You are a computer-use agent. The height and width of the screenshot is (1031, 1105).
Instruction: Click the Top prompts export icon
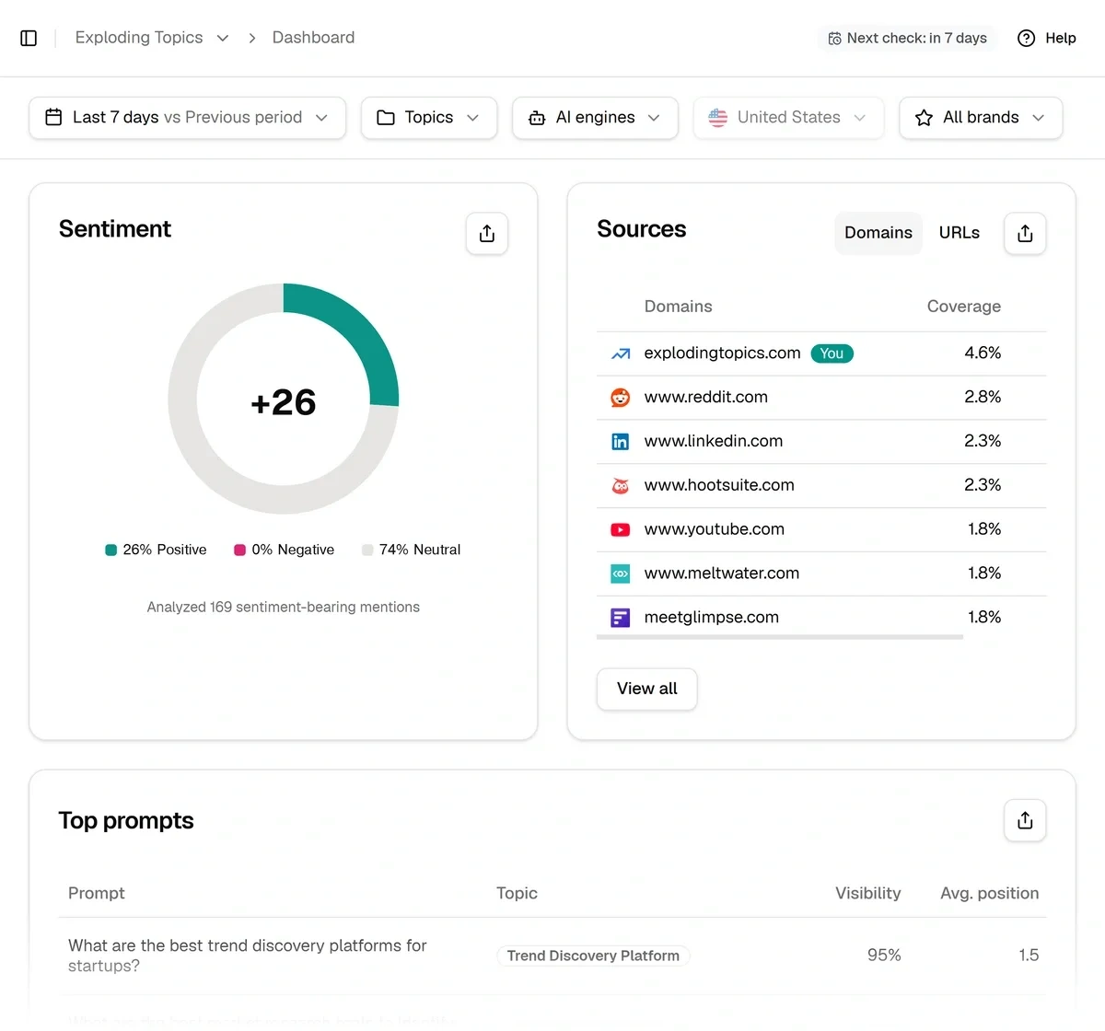click(1025, 820)
